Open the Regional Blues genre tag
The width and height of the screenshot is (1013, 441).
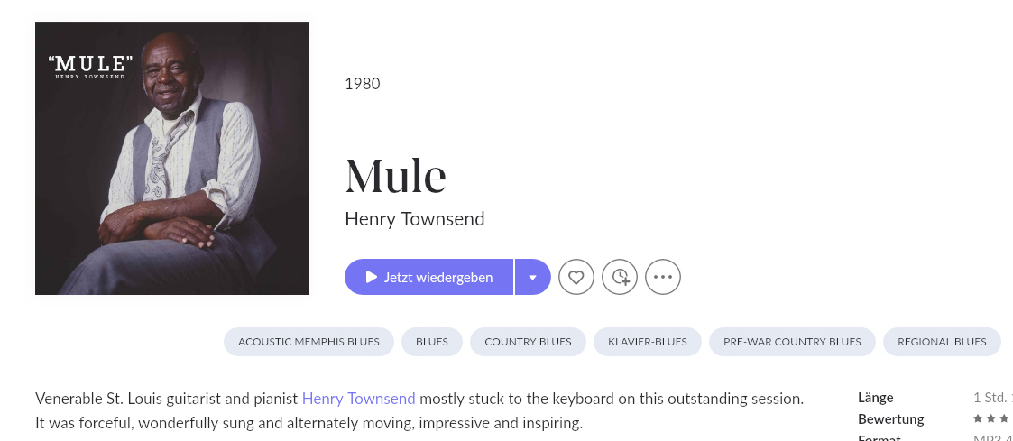click(942, 342)
